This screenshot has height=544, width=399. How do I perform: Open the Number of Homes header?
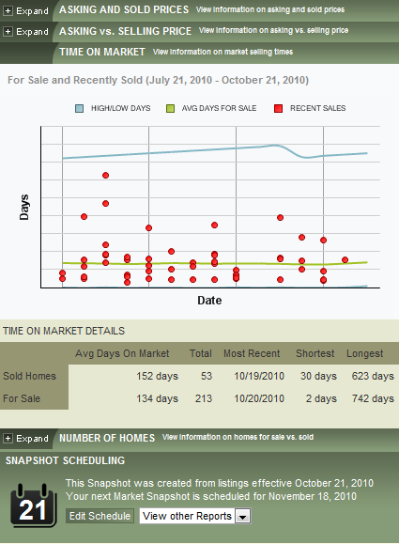point(107,438)
